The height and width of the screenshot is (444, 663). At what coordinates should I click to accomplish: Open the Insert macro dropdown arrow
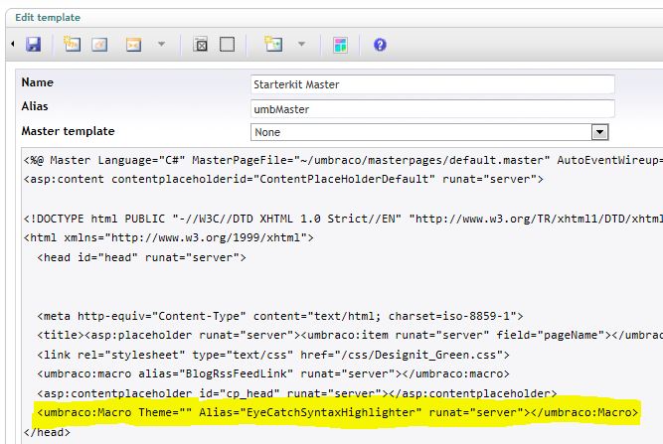click(x=161, y=44)
